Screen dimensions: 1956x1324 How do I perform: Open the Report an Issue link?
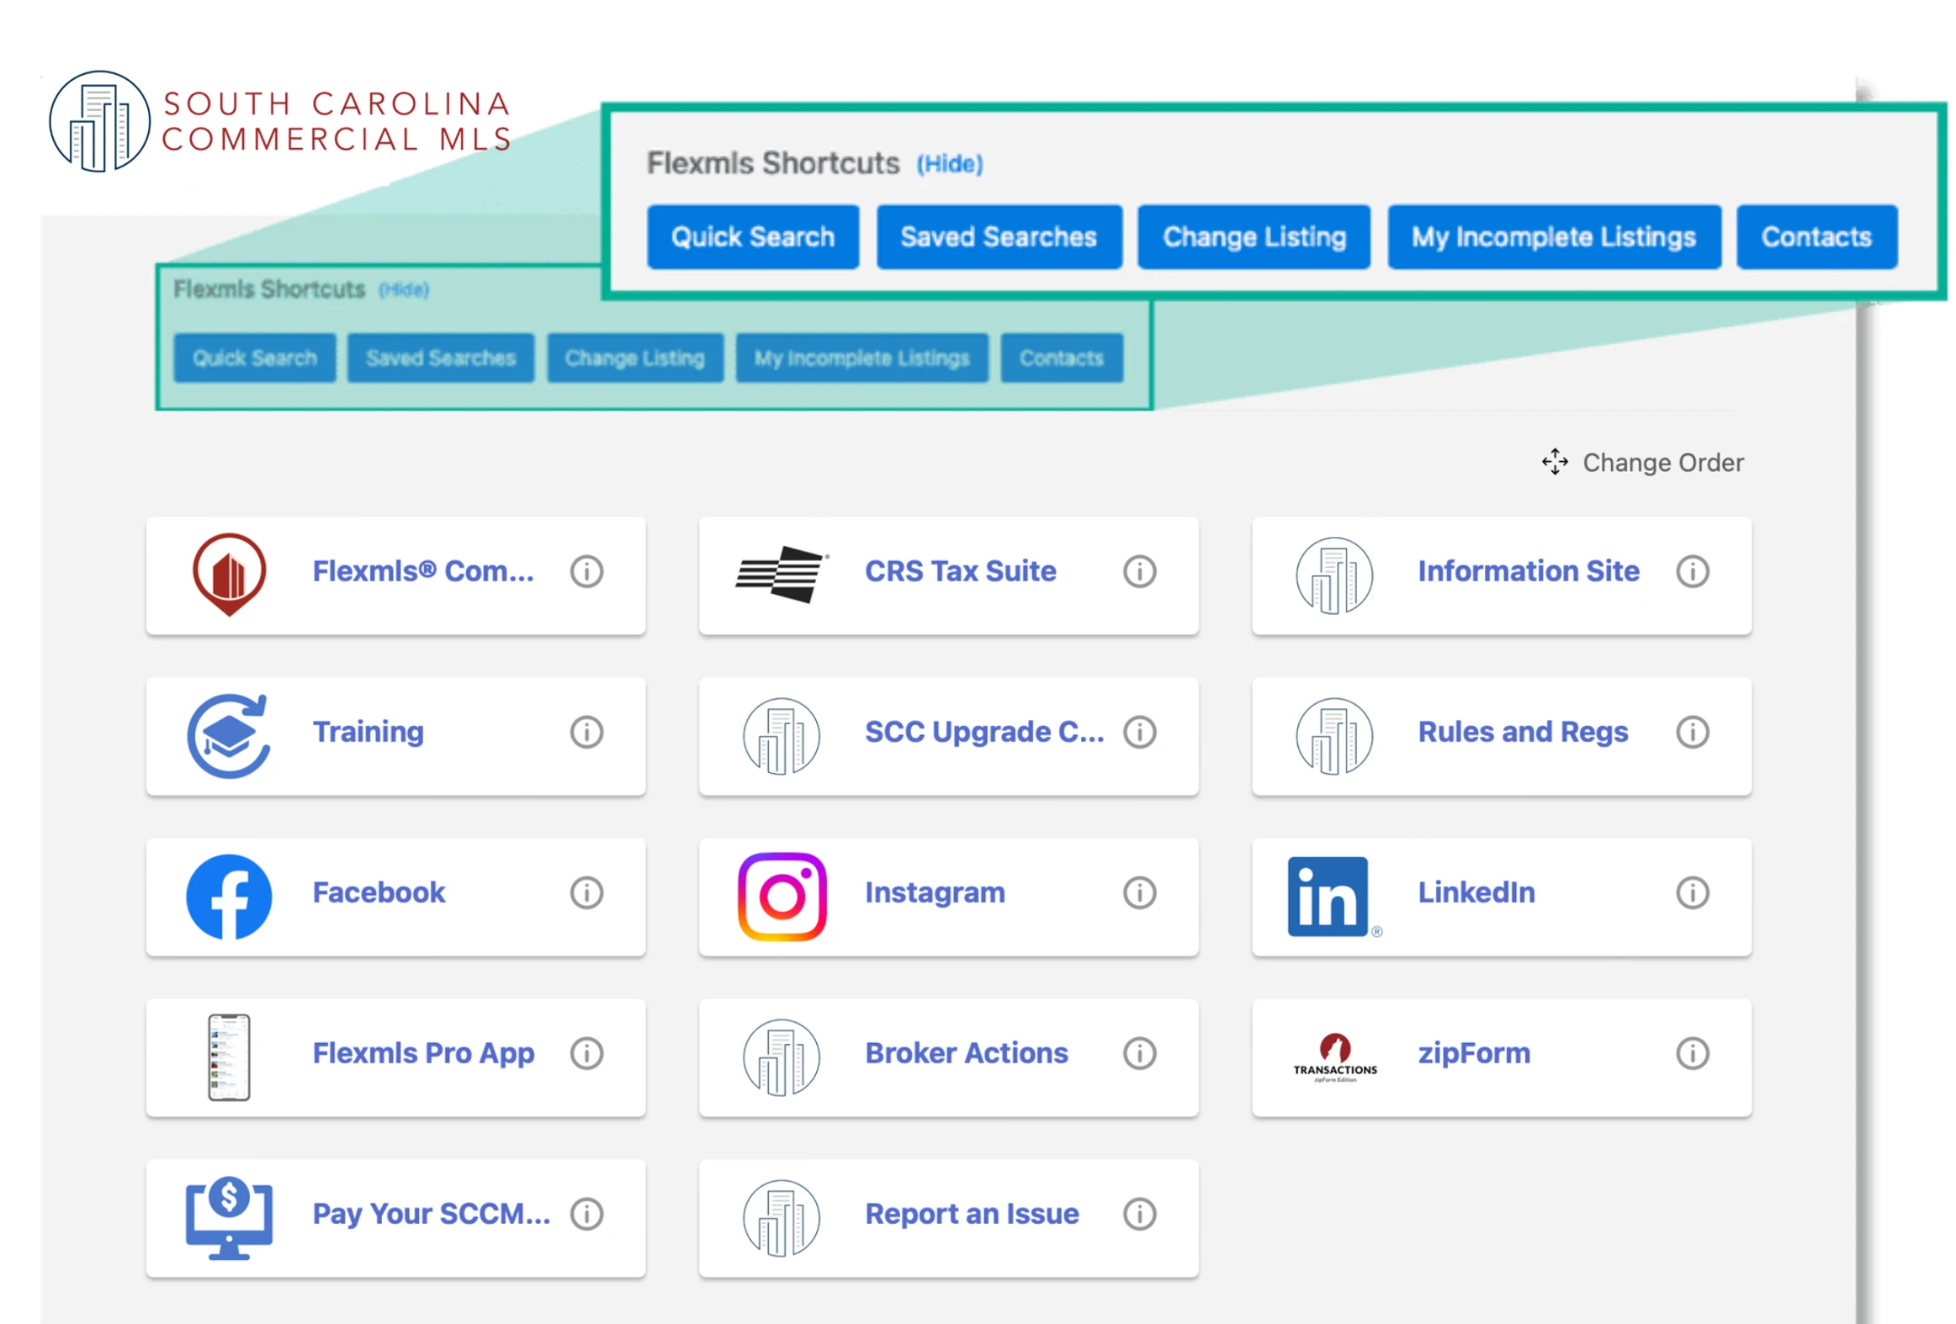971,1214
